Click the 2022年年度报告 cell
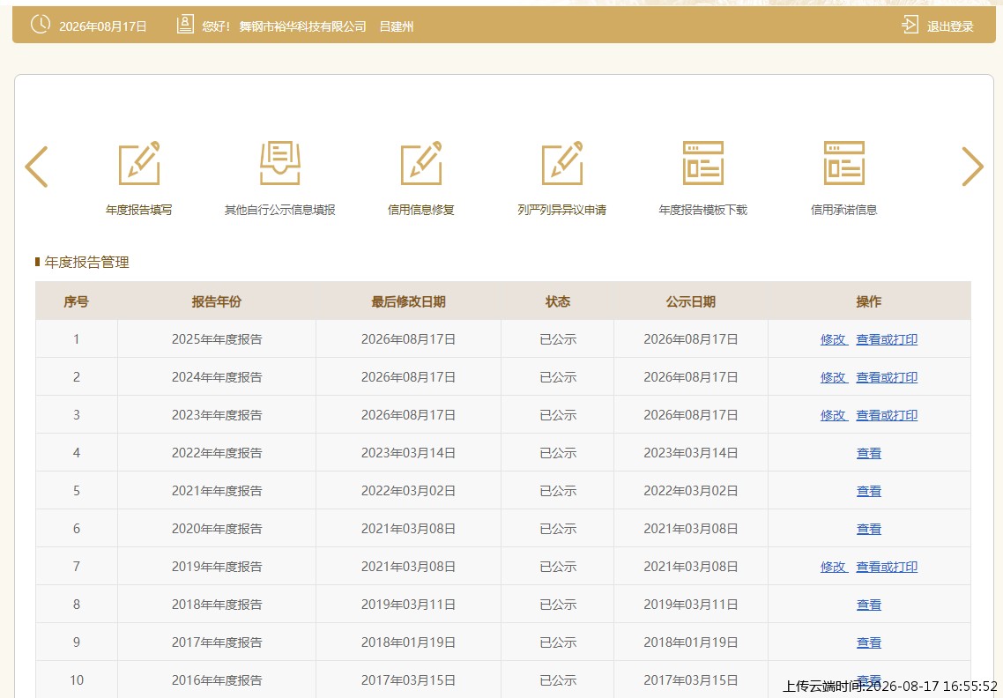Image resolution: width=1003 pixels, height=698 pixels. (217, 453)
